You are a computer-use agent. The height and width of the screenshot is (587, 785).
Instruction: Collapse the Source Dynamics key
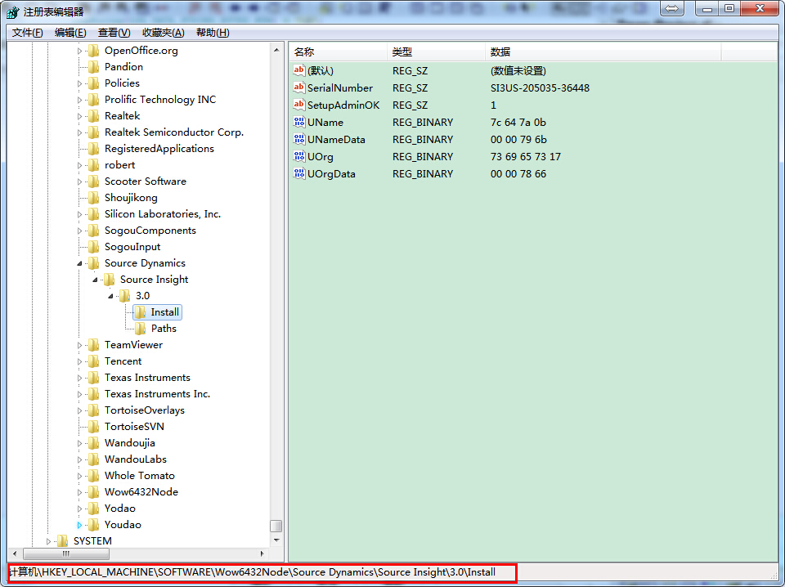click(79, 264)
